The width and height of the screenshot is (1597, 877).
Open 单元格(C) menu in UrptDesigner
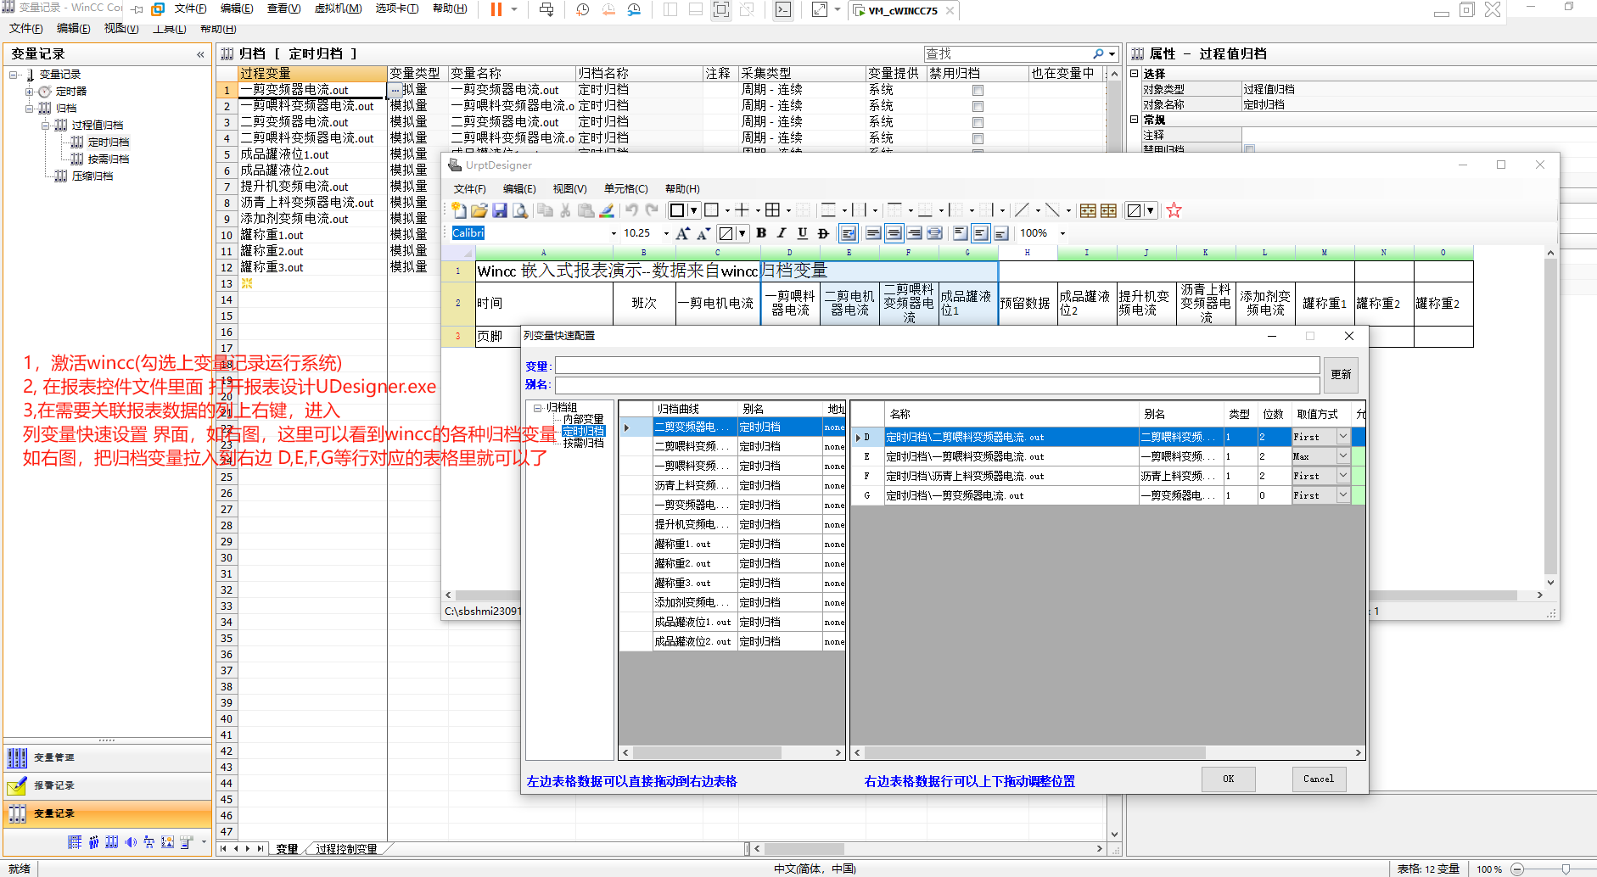click(625, 188)
